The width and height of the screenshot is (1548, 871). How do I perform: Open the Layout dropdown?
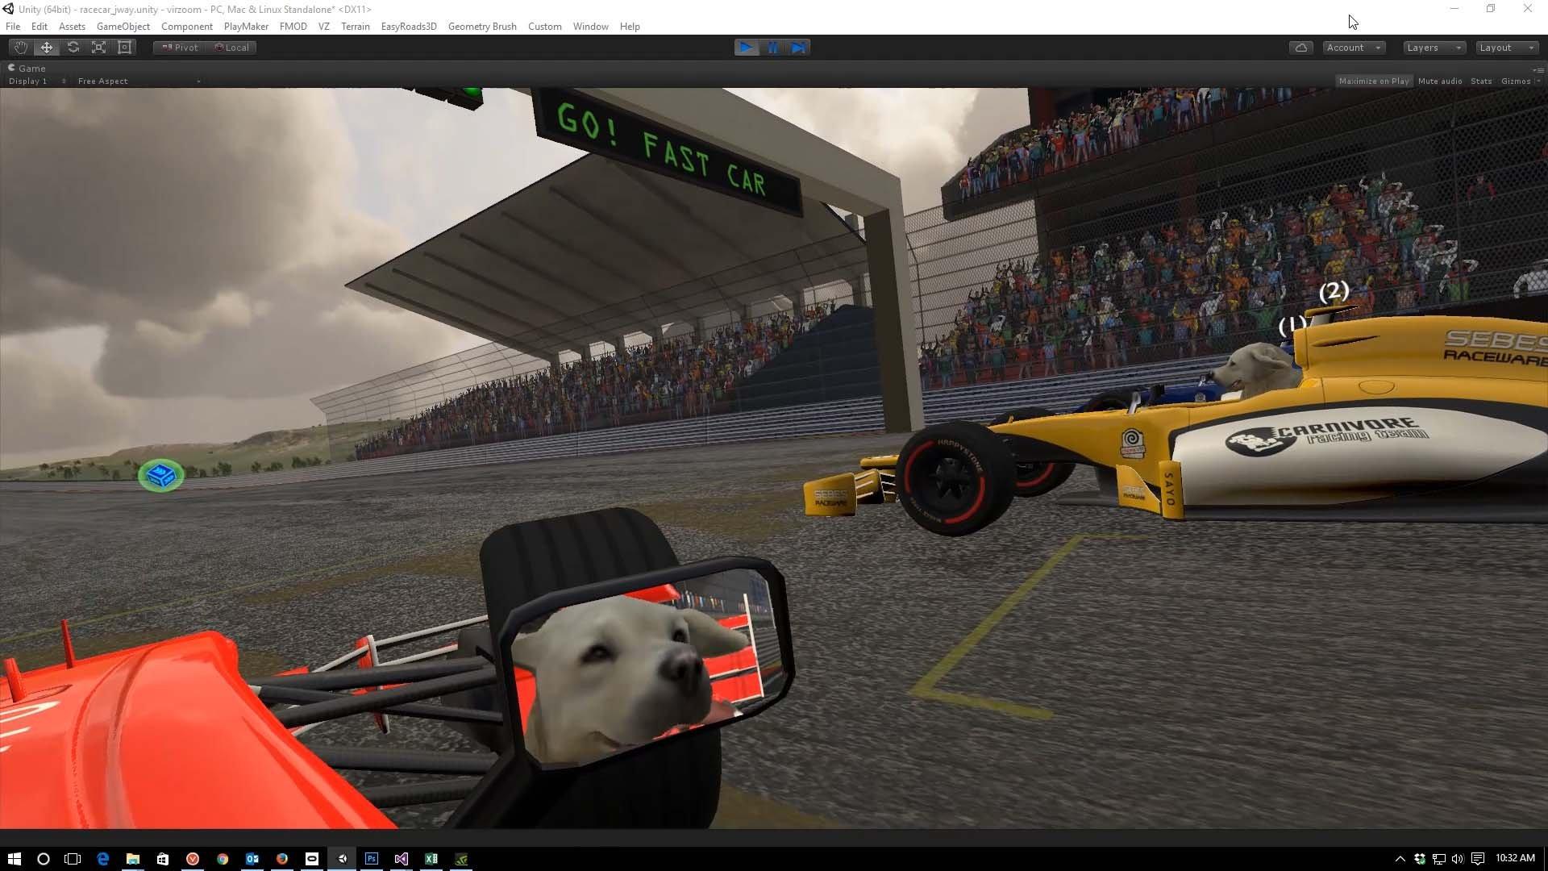1506,48
